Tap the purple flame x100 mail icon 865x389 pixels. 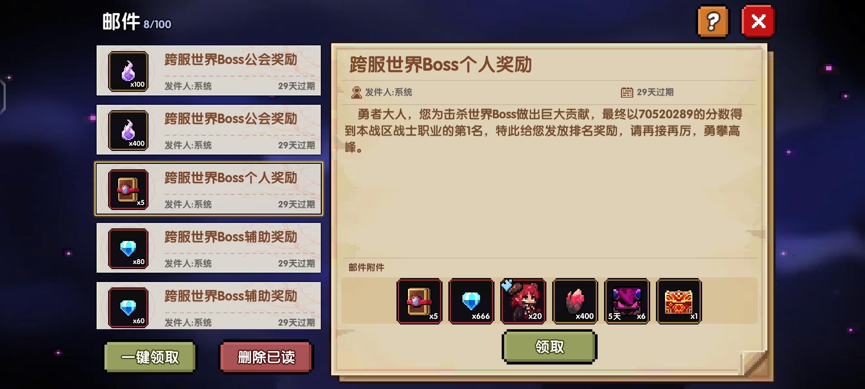[128, 71]
